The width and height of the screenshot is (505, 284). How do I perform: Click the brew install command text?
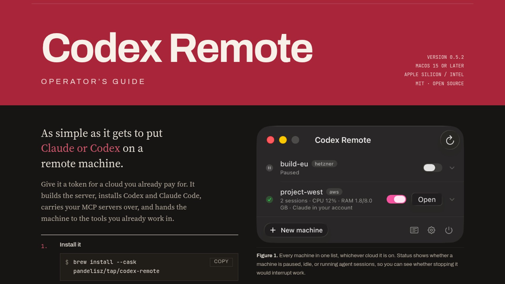tap(116, 267)
